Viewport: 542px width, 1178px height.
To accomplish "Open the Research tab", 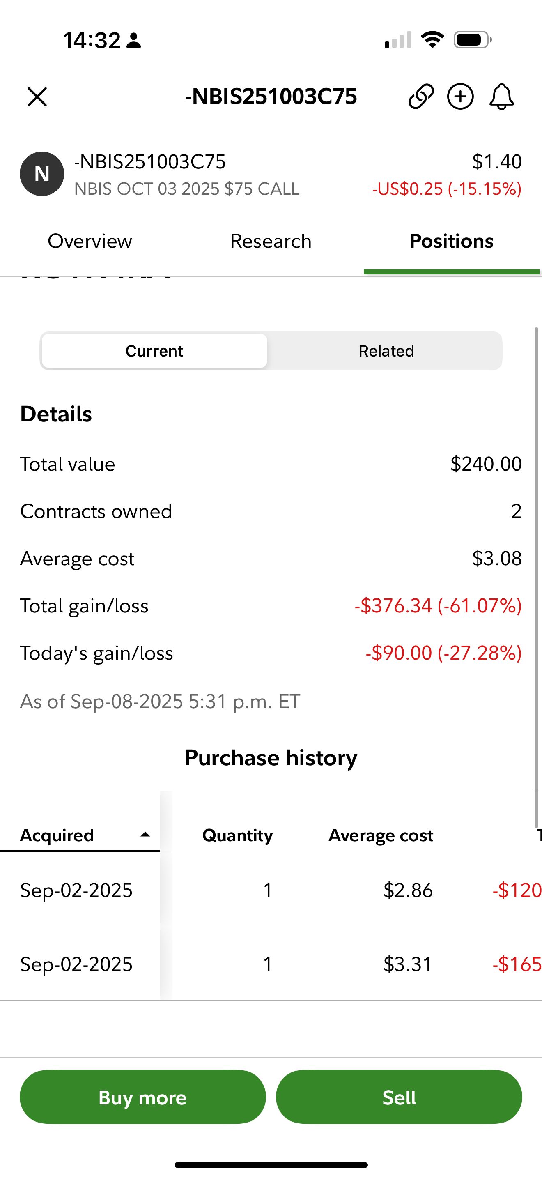I will (x=271, y=241).
